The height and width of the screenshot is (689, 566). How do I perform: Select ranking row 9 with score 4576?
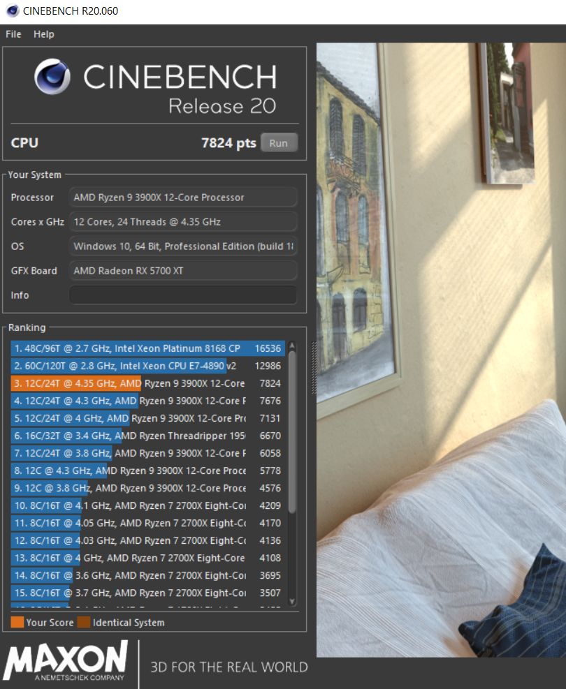147,488
